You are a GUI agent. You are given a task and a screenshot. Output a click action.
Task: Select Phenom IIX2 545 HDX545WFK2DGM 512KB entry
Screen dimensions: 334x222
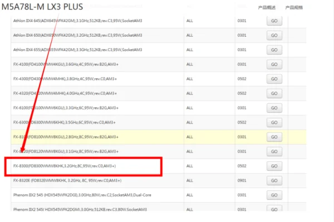pos(80,209)
